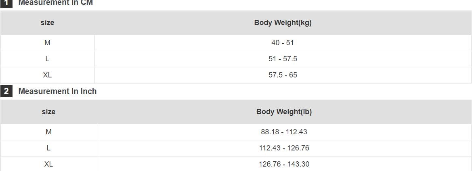Select size L in the lb table
Screen dimensions: 472x171
click(x=48, y=148)
